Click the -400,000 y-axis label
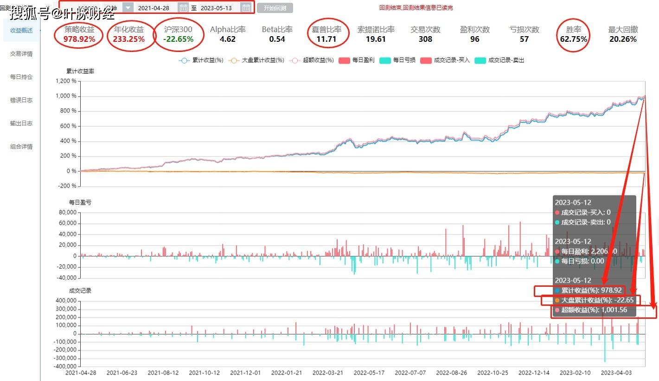659x381 pixels. pos(65,367)
